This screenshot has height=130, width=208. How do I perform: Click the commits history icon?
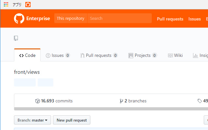coord(37,101)
